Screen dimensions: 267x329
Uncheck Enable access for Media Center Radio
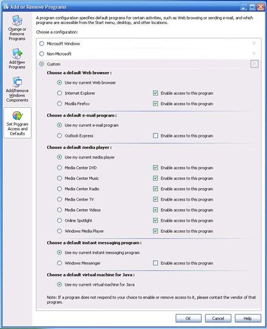point(155,189)
